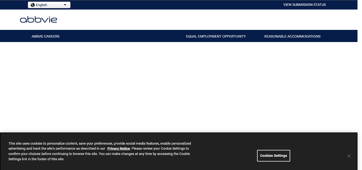Click empty navy bar right of AbbVie Careers
Screen dimensions: 362x170
point(122,36)
